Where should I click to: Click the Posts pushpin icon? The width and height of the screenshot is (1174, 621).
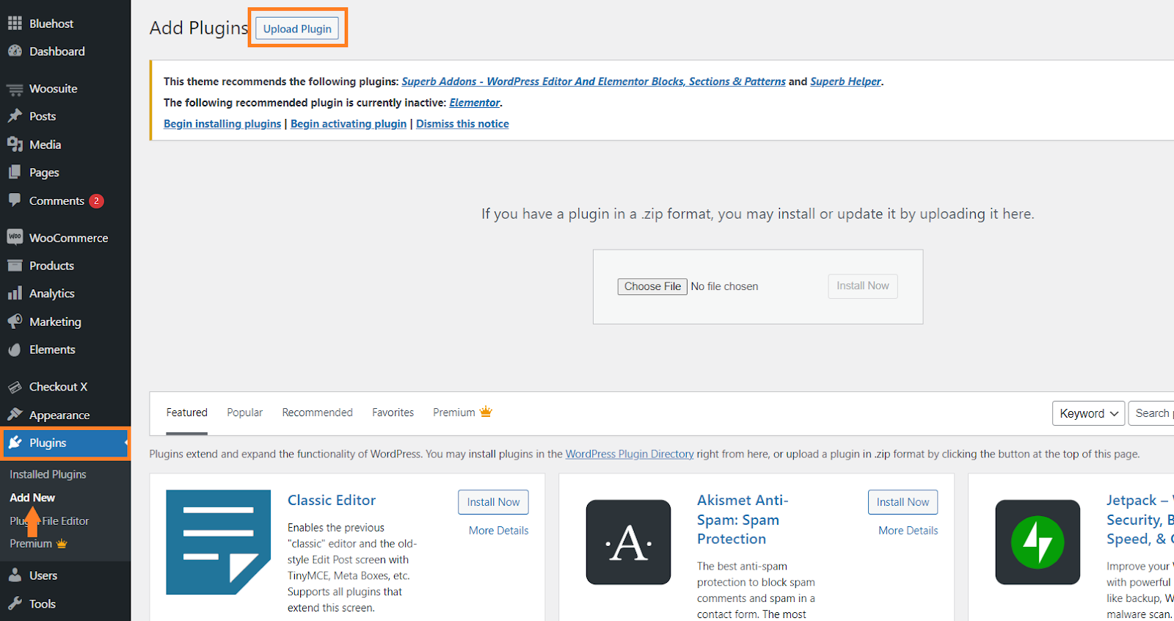15,116
